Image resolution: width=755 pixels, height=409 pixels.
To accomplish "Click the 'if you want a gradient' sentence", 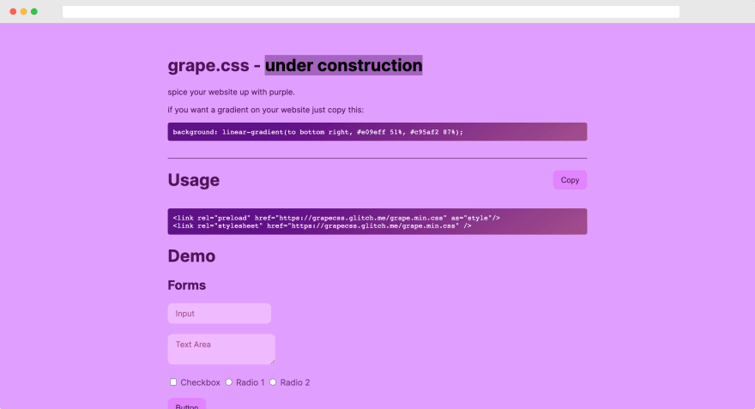I will pyautogui.click(x=265, y=110).
